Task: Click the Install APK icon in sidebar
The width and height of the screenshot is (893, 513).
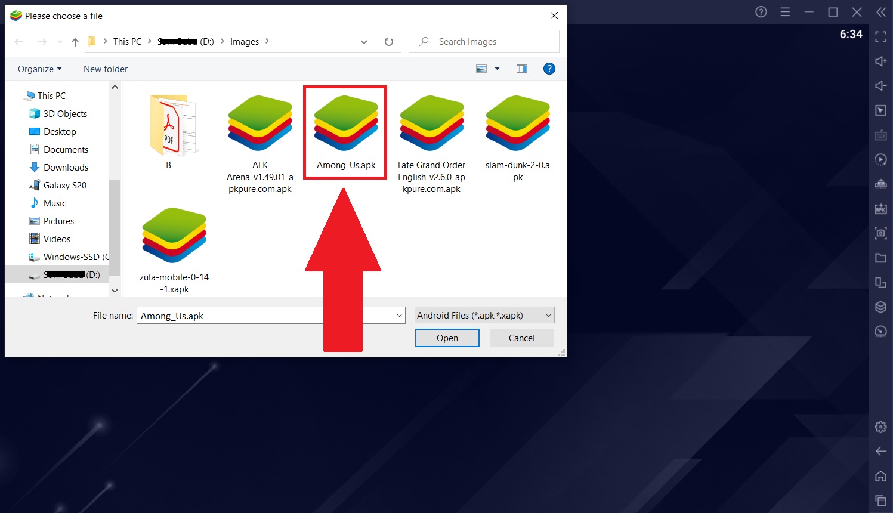Action: tap(880, 209)
